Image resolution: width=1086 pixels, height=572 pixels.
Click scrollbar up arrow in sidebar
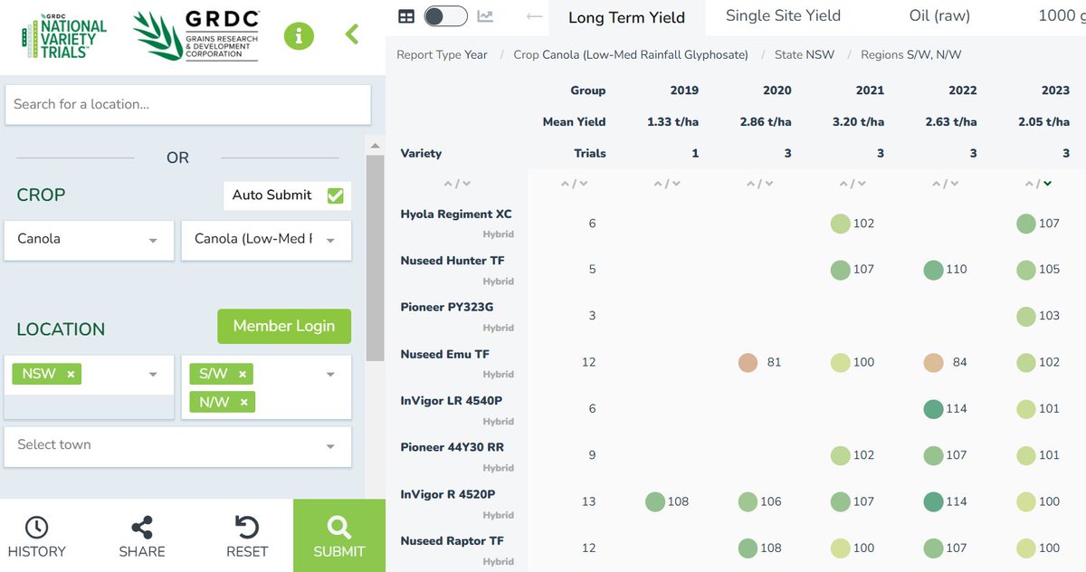pyautogui.click(x=374, y=145)
